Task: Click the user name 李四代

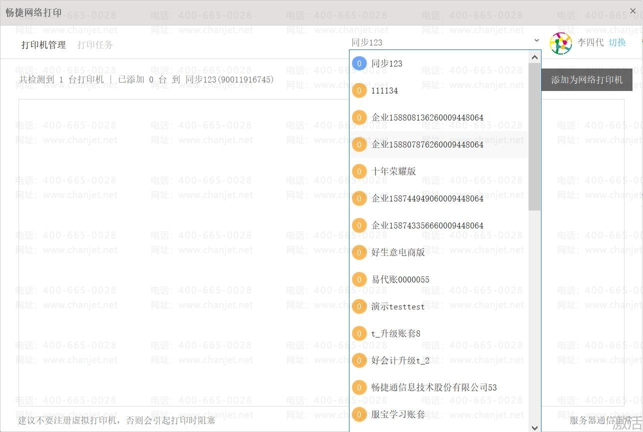Action: [x=590, y=42]
